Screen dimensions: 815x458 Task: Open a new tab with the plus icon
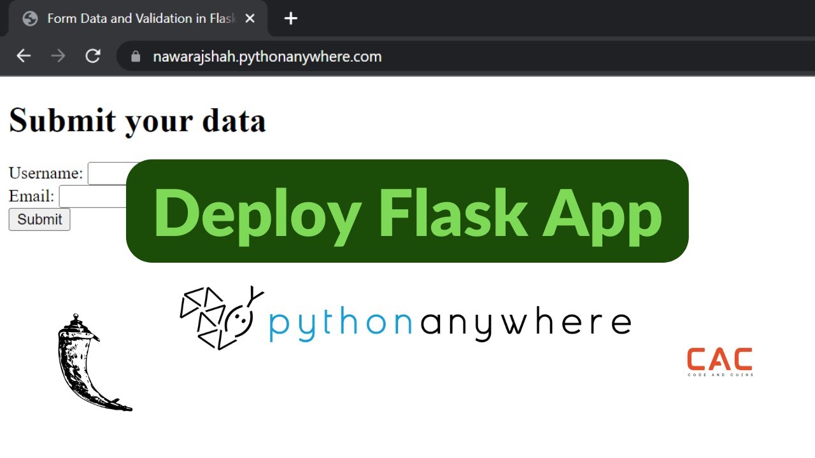pyautogui.click(x=291, y=18)
